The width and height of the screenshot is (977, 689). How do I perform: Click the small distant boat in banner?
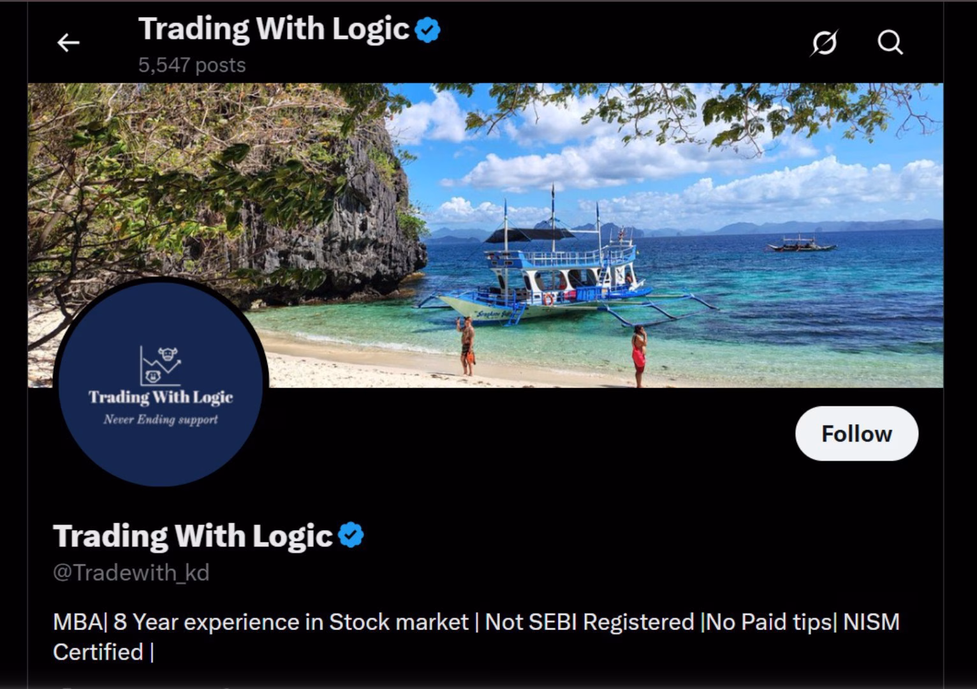[x=800, y=242]
